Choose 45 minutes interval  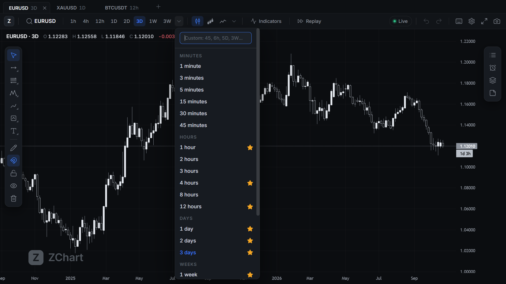[x=216, y=125]
